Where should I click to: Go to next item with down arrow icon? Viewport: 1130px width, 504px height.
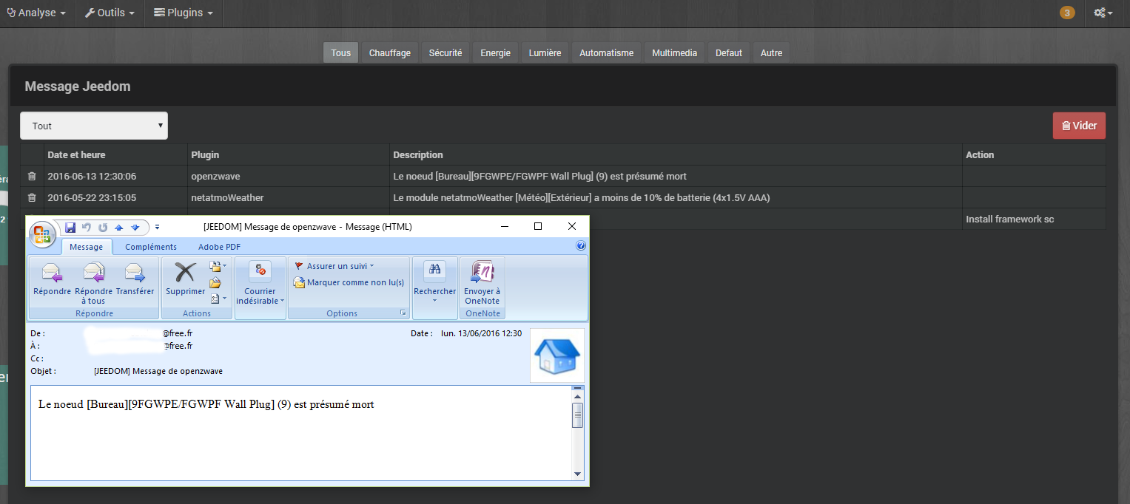(x=135, y=227)
